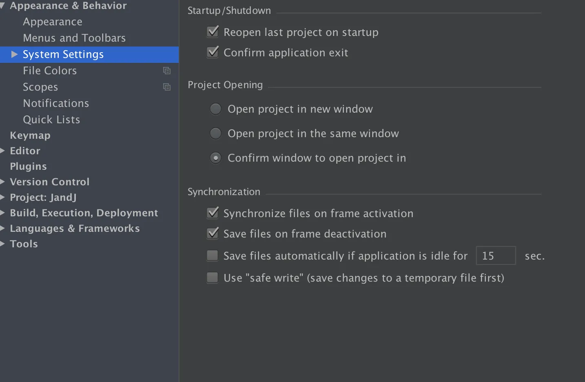585x382 pixels.
Task: Open the Plugins settings page
Action: tap(28, 167)
